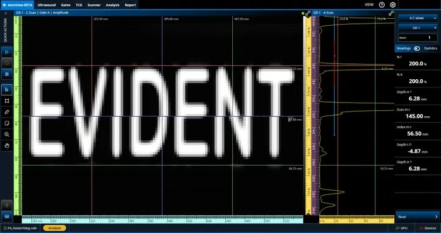
Task: Click the Beam number input field
Action: click(417, 38)
